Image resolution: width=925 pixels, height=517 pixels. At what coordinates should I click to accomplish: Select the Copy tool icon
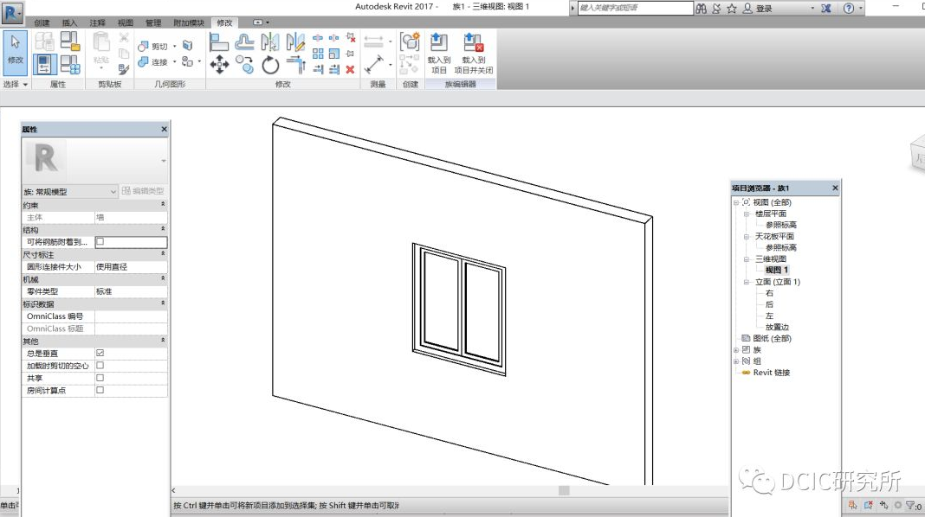pos(244,64)
